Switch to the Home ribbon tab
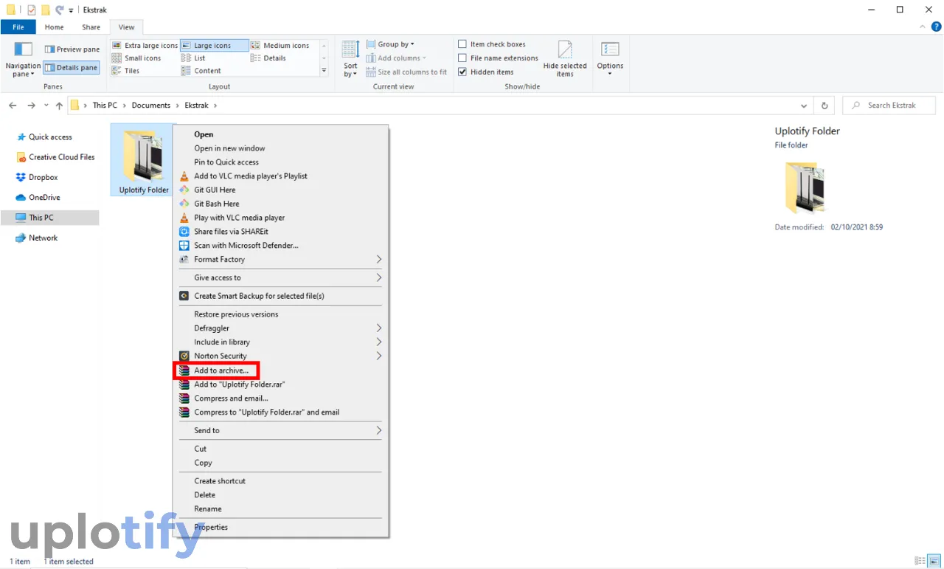 click(54, 27)
